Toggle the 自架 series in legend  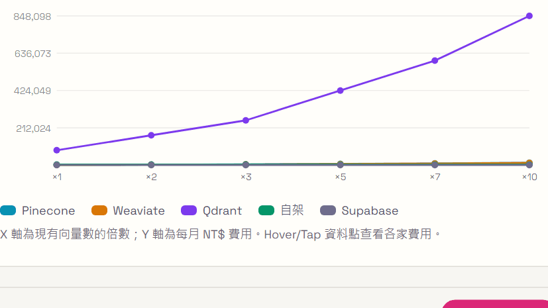coord(281,211)
